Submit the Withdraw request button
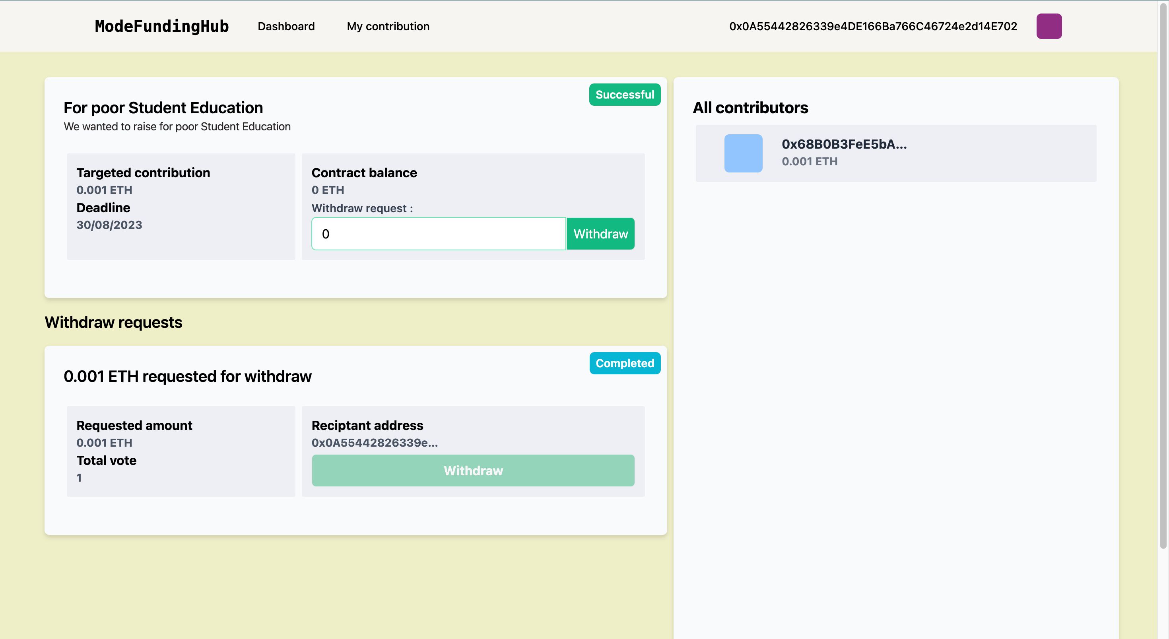Screen dimensions: 1169x639 coord(600,234)
